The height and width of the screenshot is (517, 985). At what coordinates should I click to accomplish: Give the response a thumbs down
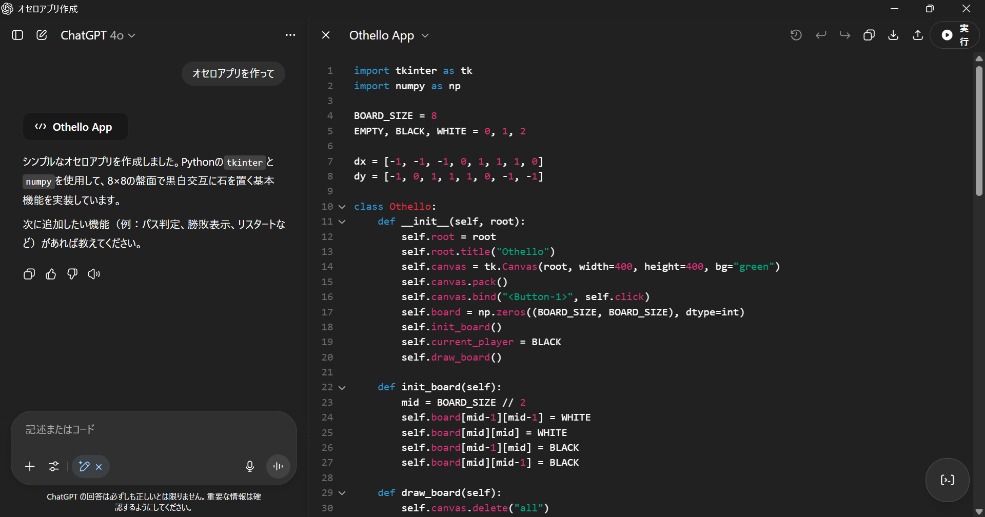[72, 274]
